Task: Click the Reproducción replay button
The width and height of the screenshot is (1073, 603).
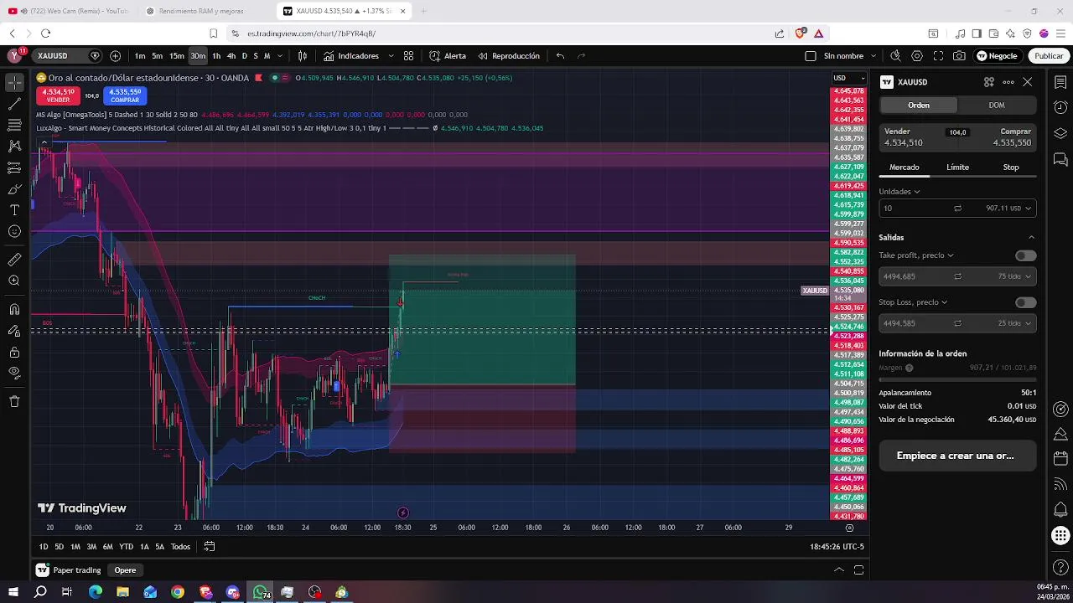Action: click(x=509, y=56)
